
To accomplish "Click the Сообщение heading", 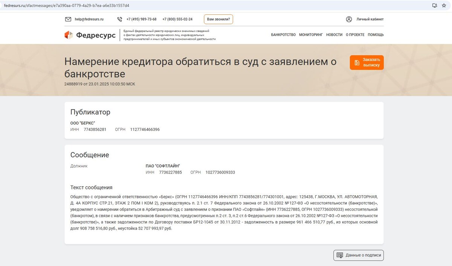I will [x=90, y=155].
